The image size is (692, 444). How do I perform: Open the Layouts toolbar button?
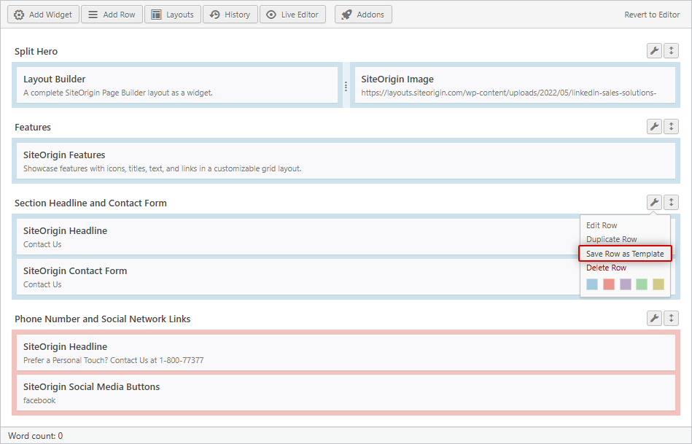point(173,15)
